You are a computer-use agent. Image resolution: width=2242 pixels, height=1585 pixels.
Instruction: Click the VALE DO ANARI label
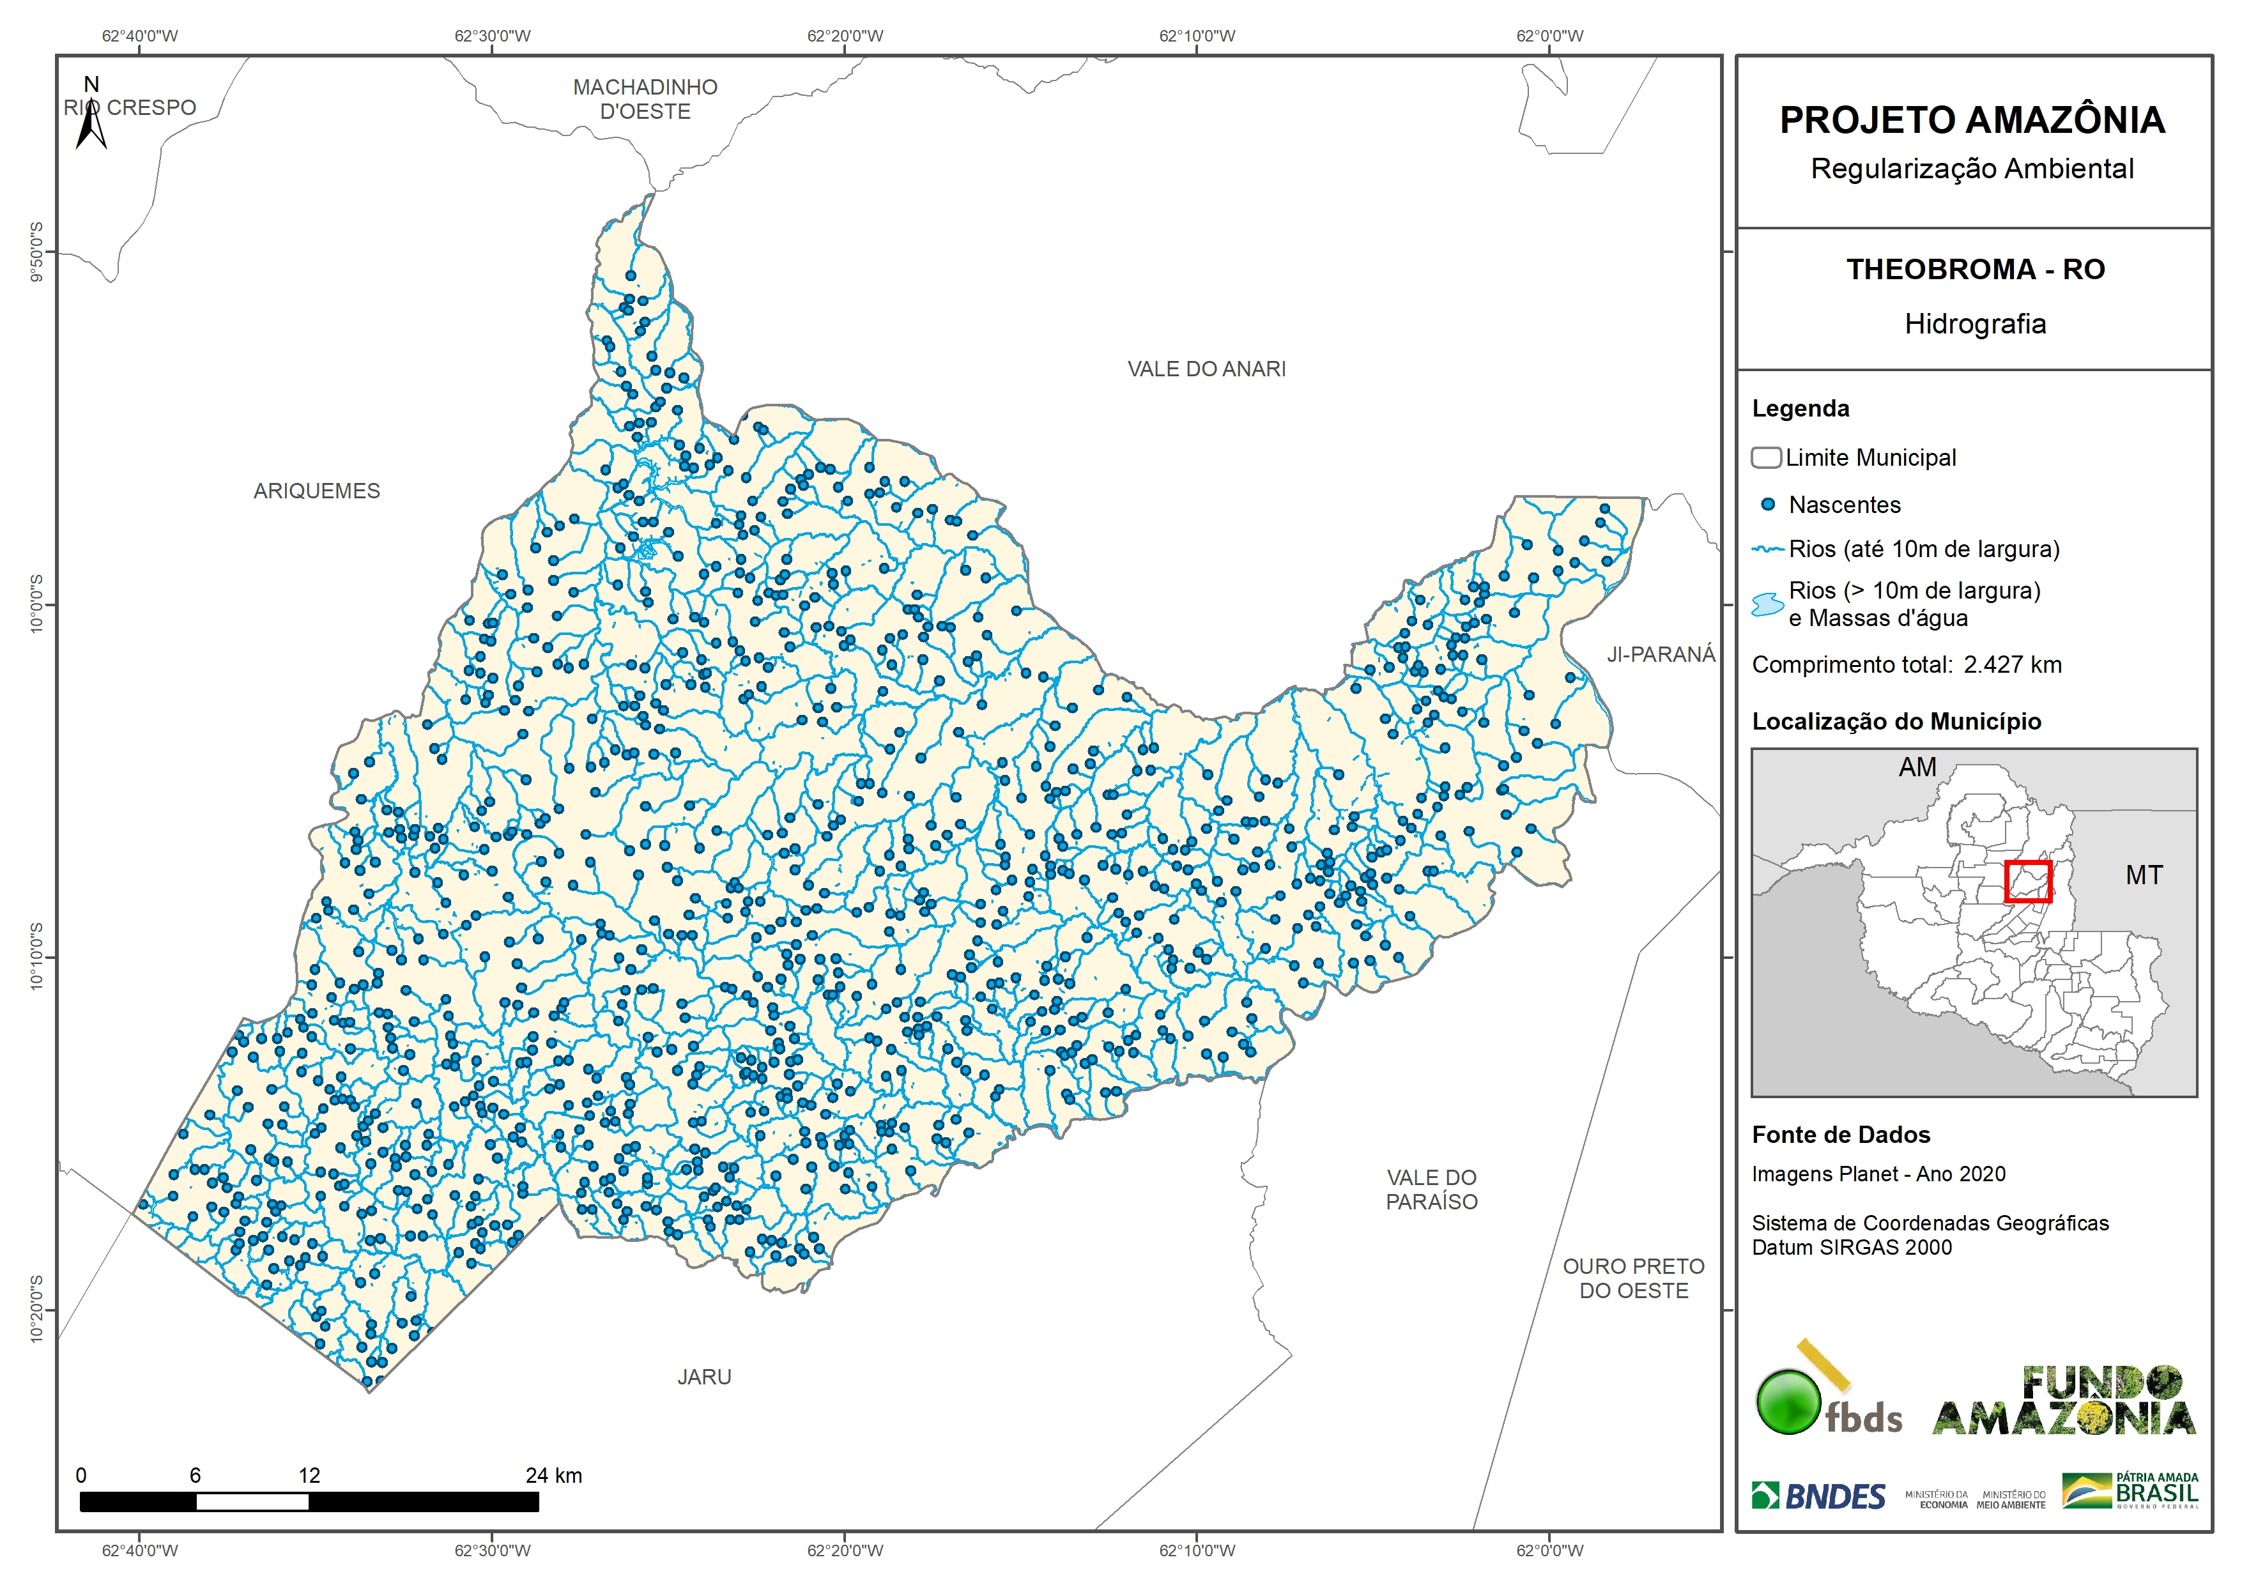(1206, 369)
